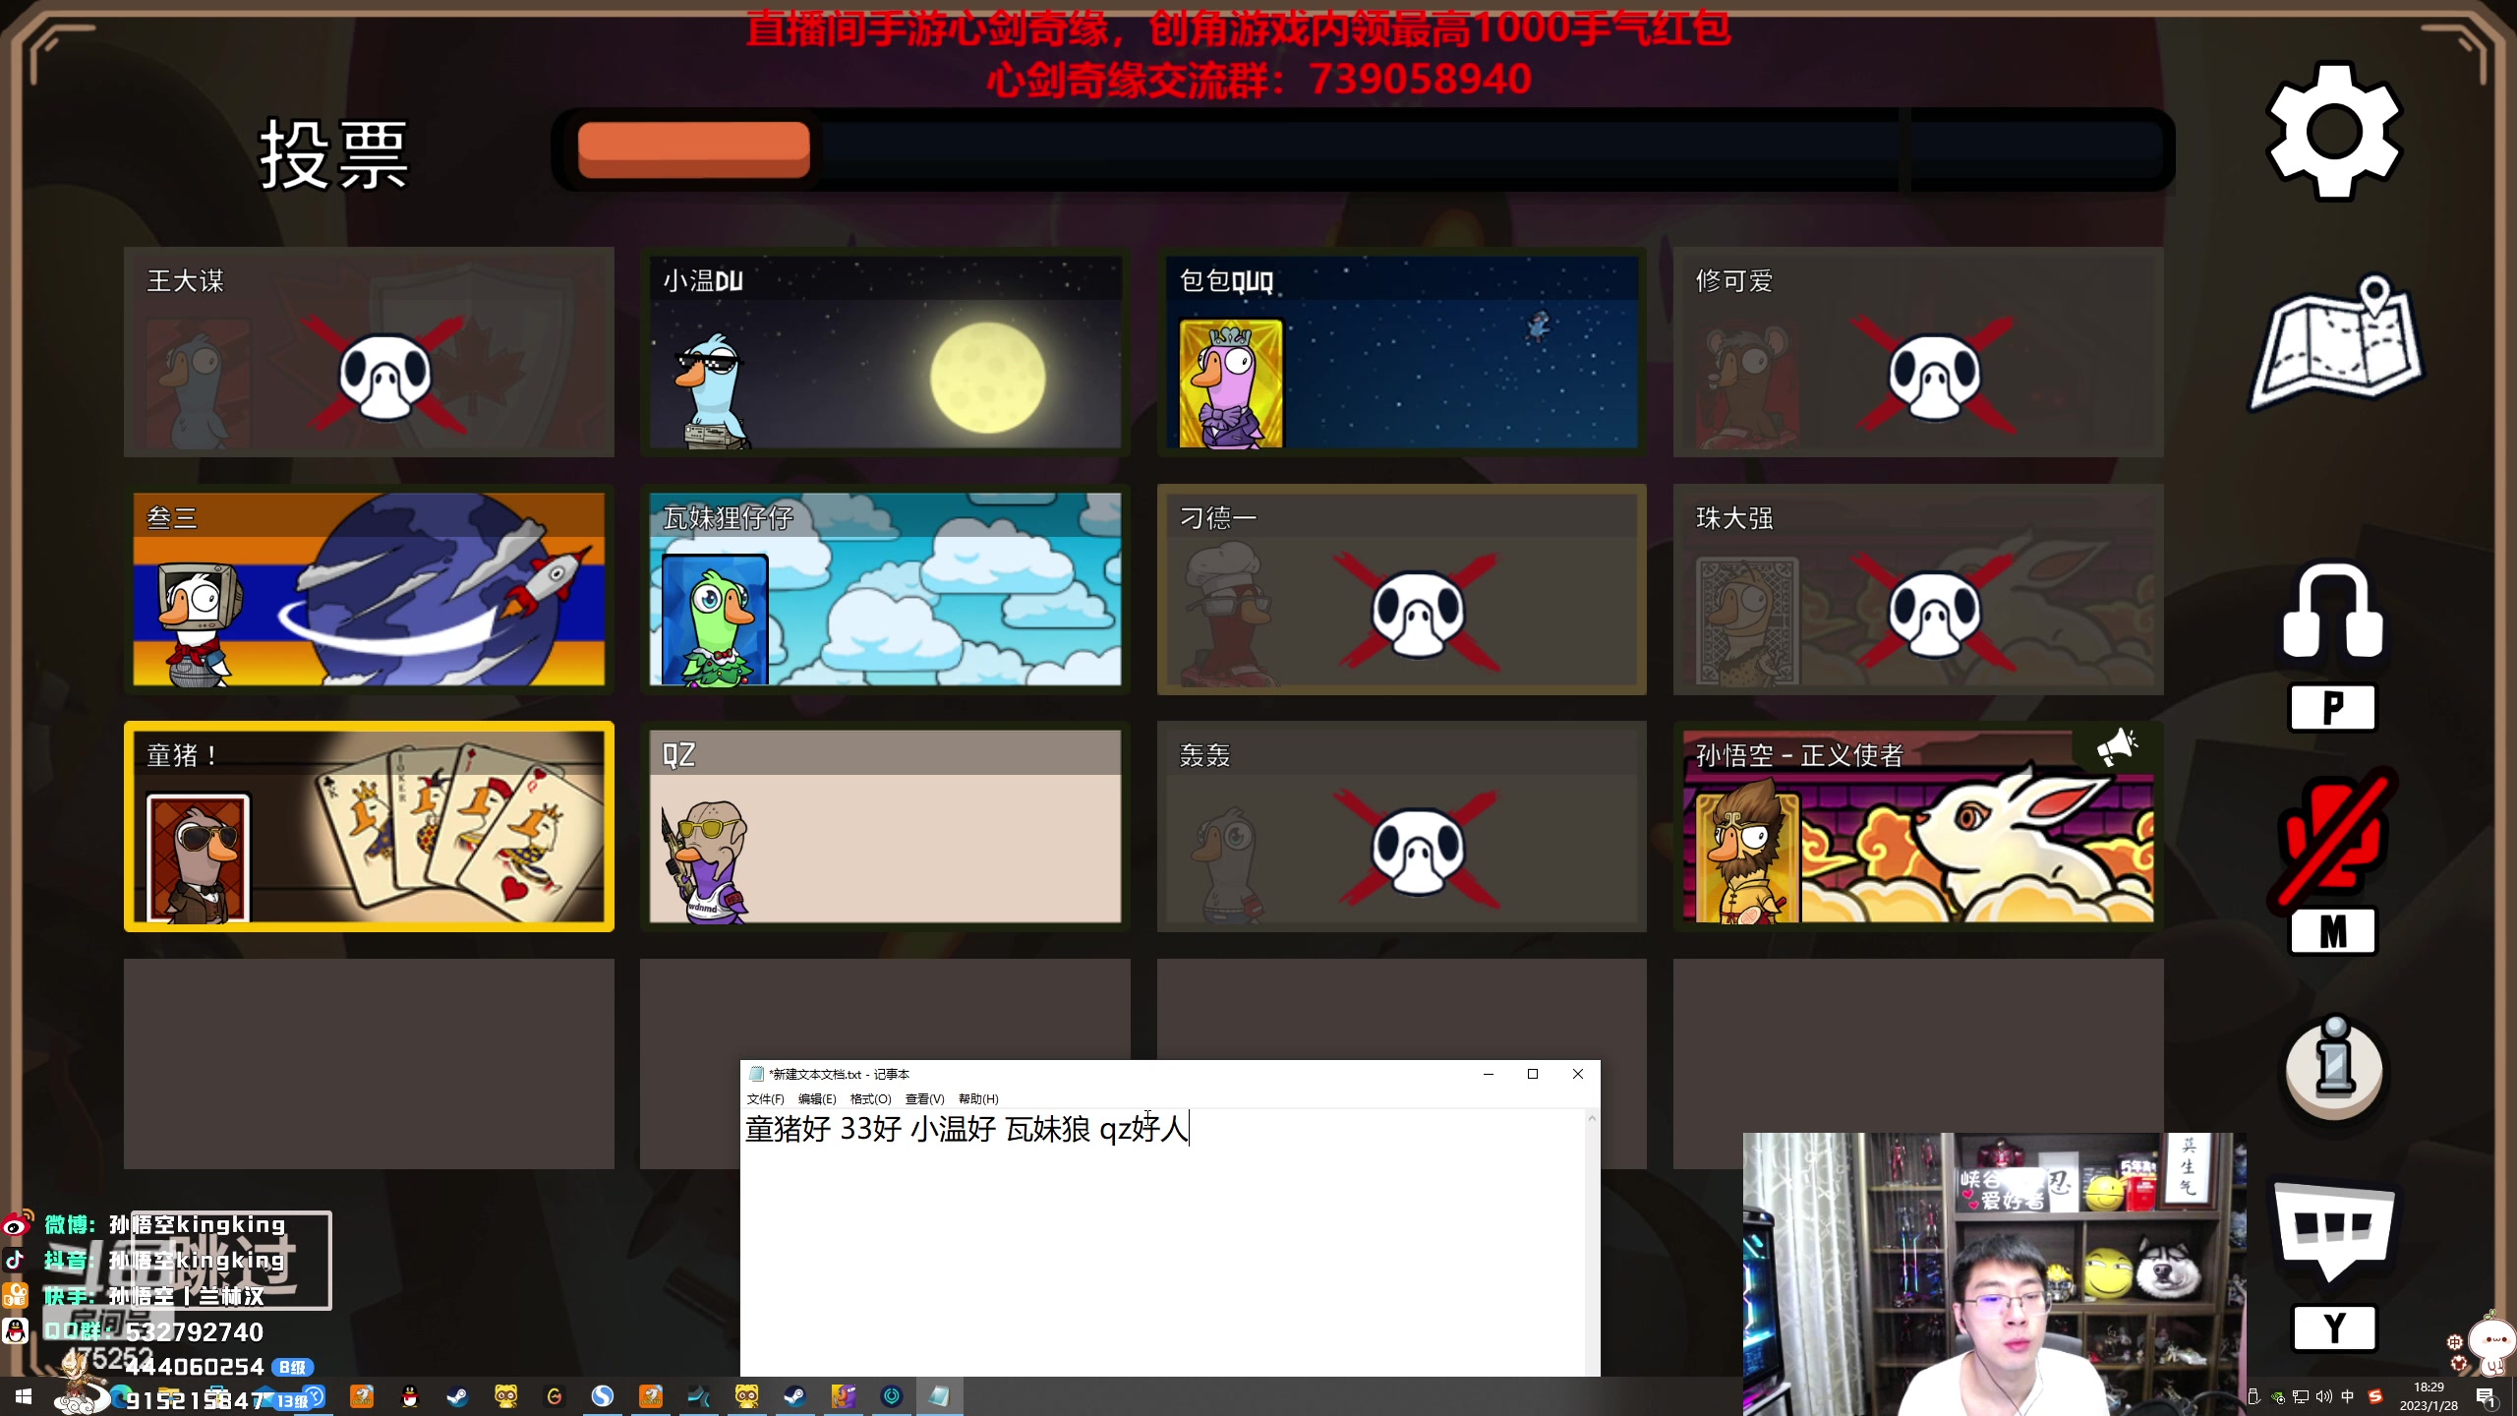Vote for player 瓦妹狸仔仔
2517x1416 pixels.
coord(885,589)
